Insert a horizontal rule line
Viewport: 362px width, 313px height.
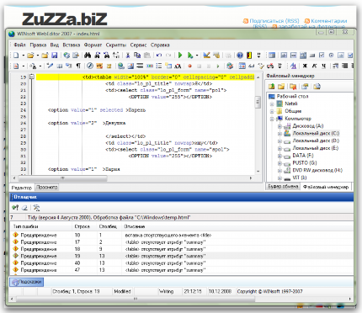click(x=140, y=66)
